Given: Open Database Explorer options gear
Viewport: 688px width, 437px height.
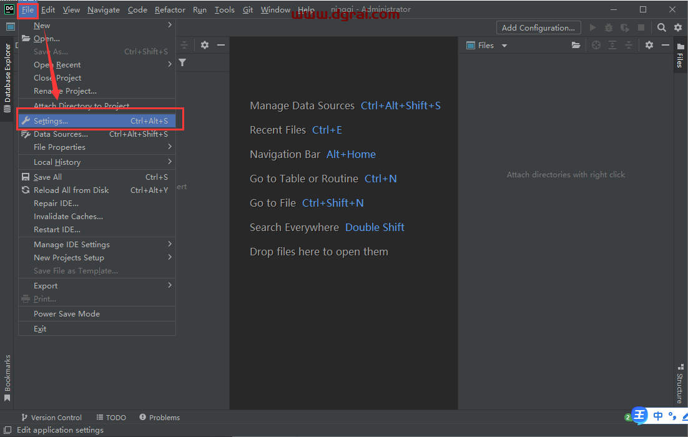Looking at the screenshot, I should 205,45.
